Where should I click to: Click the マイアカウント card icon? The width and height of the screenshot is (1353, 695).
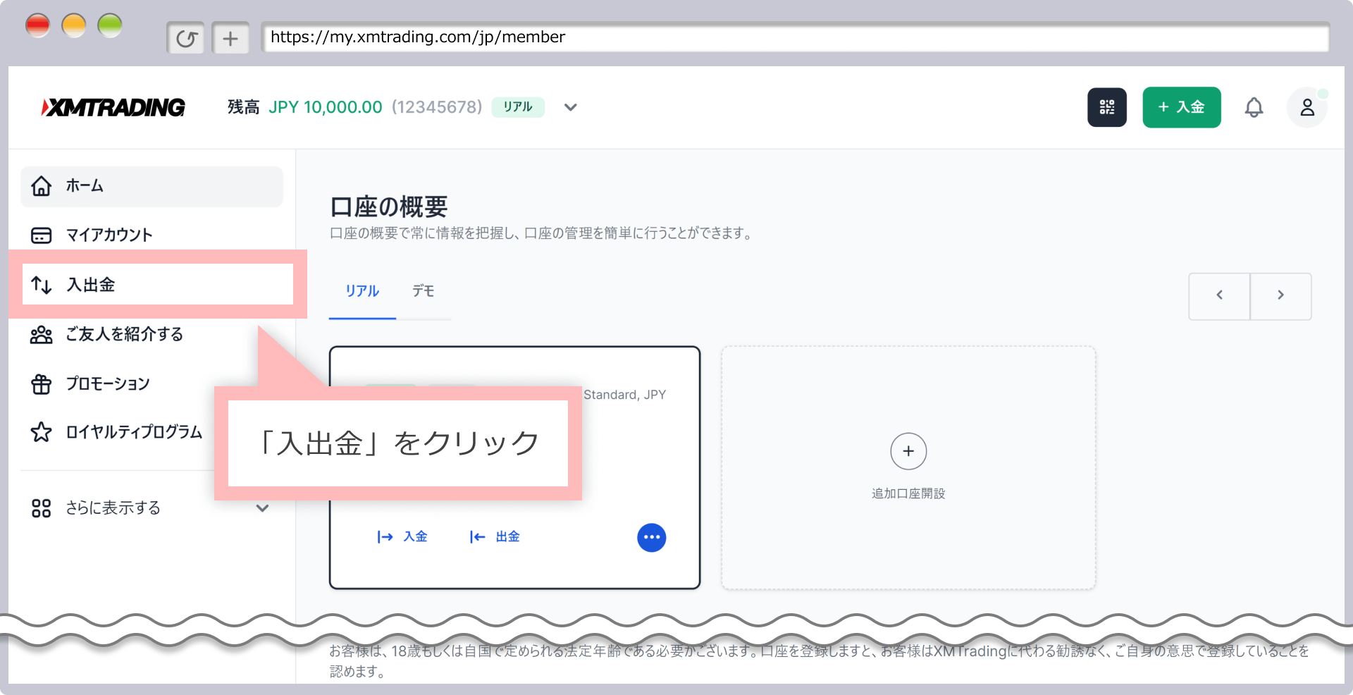pyautogui.click(x=42, y=235)
